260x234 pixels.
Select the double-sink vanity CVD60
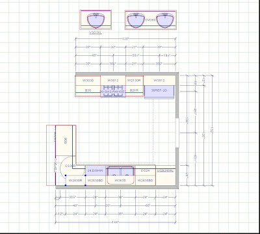pyautogui.click(x=151, y=19)
